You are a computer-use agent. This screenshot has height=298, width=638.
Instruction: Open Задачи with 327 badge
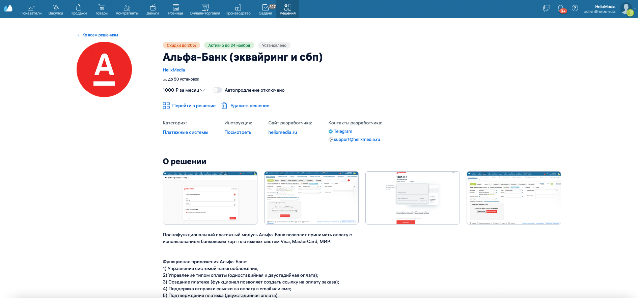coord(266,9)
